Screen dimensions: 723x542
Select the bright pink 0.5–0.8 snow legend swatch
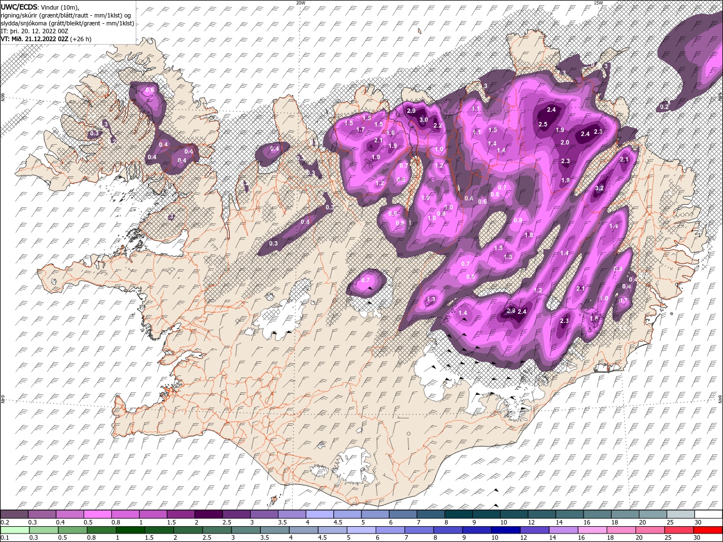(x=97, y=514)
